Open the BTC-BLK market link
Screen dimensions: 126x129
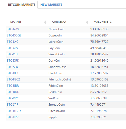click(13, 73)
